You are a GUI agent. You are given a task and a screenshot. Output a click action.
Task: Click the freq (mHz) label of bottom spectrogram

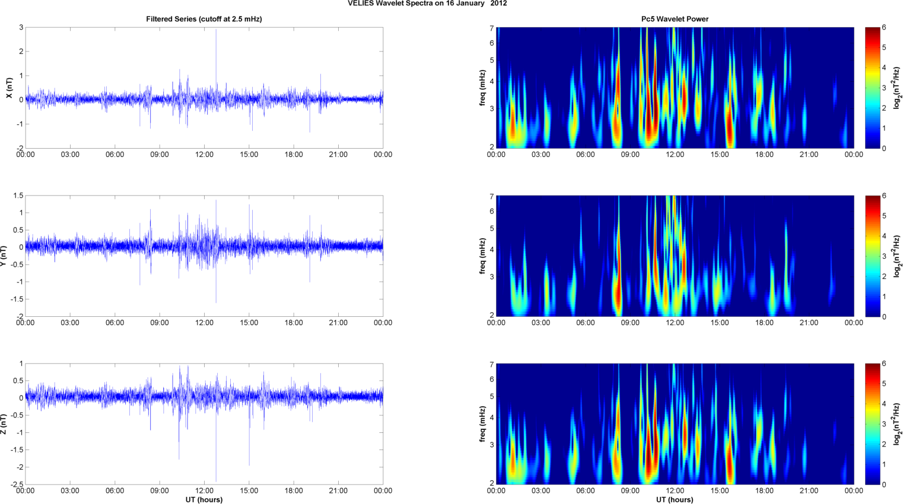483,424
